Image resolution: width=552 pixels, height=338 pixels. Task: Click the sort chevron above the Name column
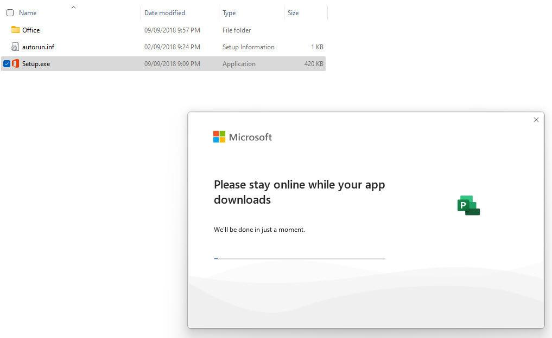click(x=73, y=7)
